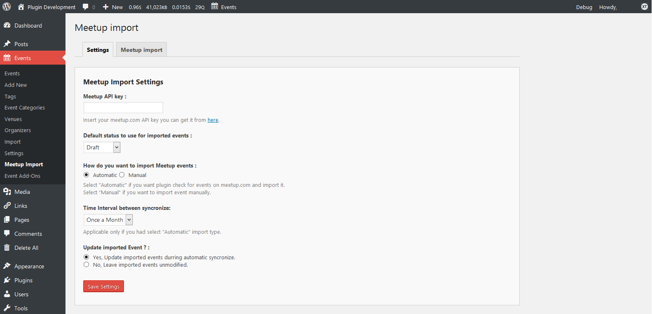Expand the Once a Month interval dropdown
Image resolution: width=652 pixels, height=314 pixels.
pyautogui.click(x=108, y=220)
